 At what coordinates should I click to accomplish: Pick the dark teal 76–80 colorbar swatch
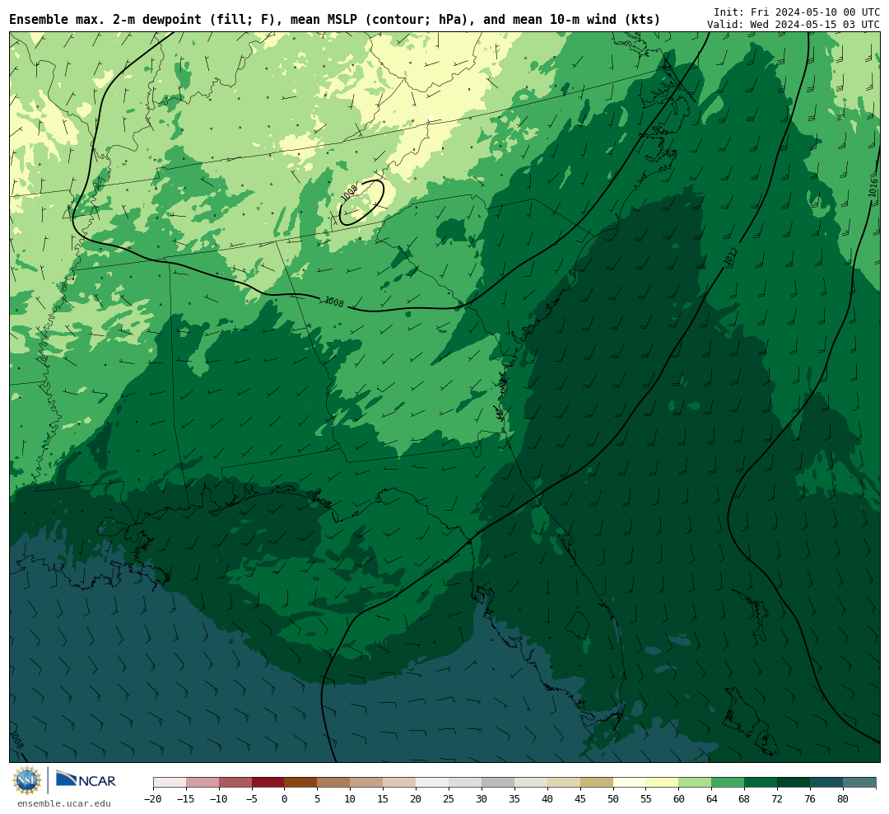tap(826, 783)
